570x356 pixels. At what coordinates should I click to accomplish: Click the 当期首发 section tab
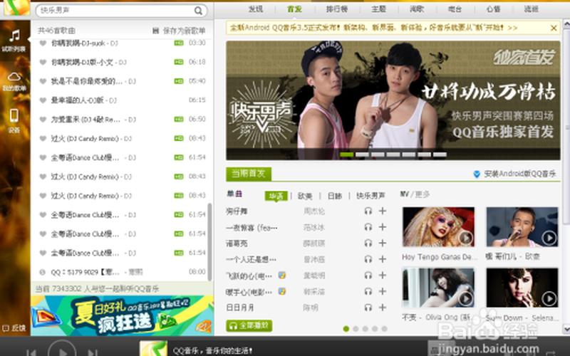point(248,174)
